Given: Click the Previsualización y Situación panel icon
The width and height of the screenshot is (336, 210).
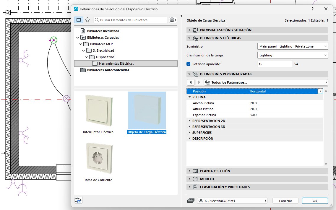Looking at the screenshot, I should [195, 30].
